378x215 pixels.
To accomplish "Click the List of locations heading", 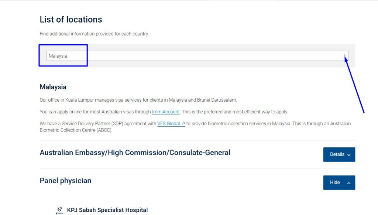I will pyautogui.click(x=71, y=20).
